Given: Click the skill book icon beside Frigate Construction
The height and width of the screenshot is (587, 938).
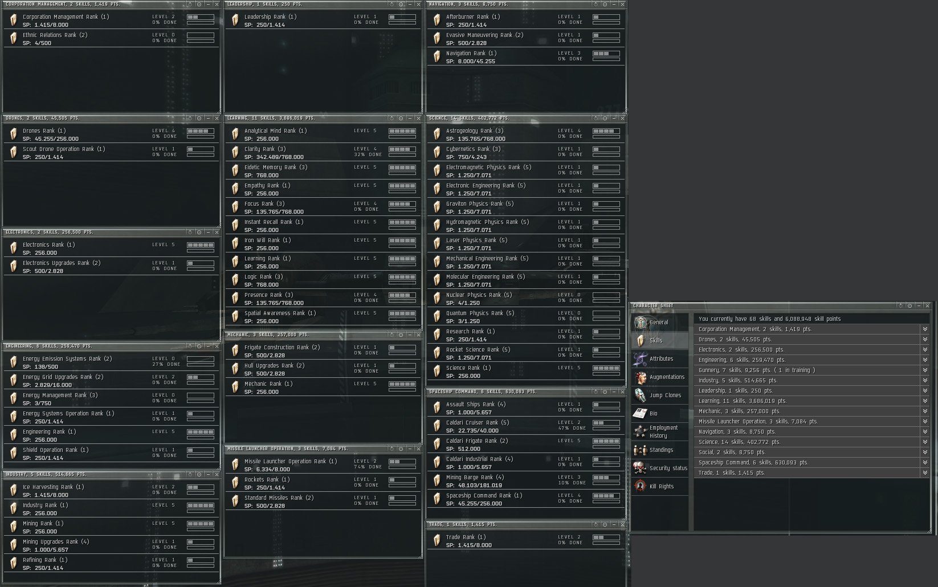Looking at the screenshot, I should pyautogui.click(x=235, y=351).
